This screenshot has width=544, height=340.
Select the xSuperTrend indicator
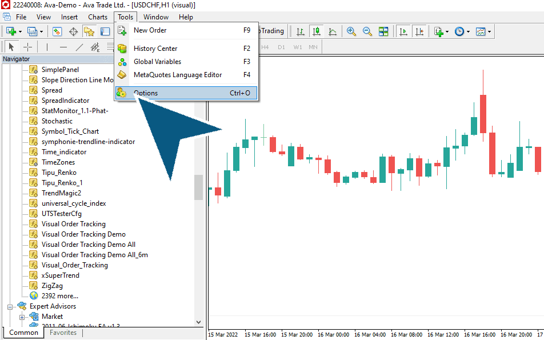pyautogui.click(x=61, y=275)
